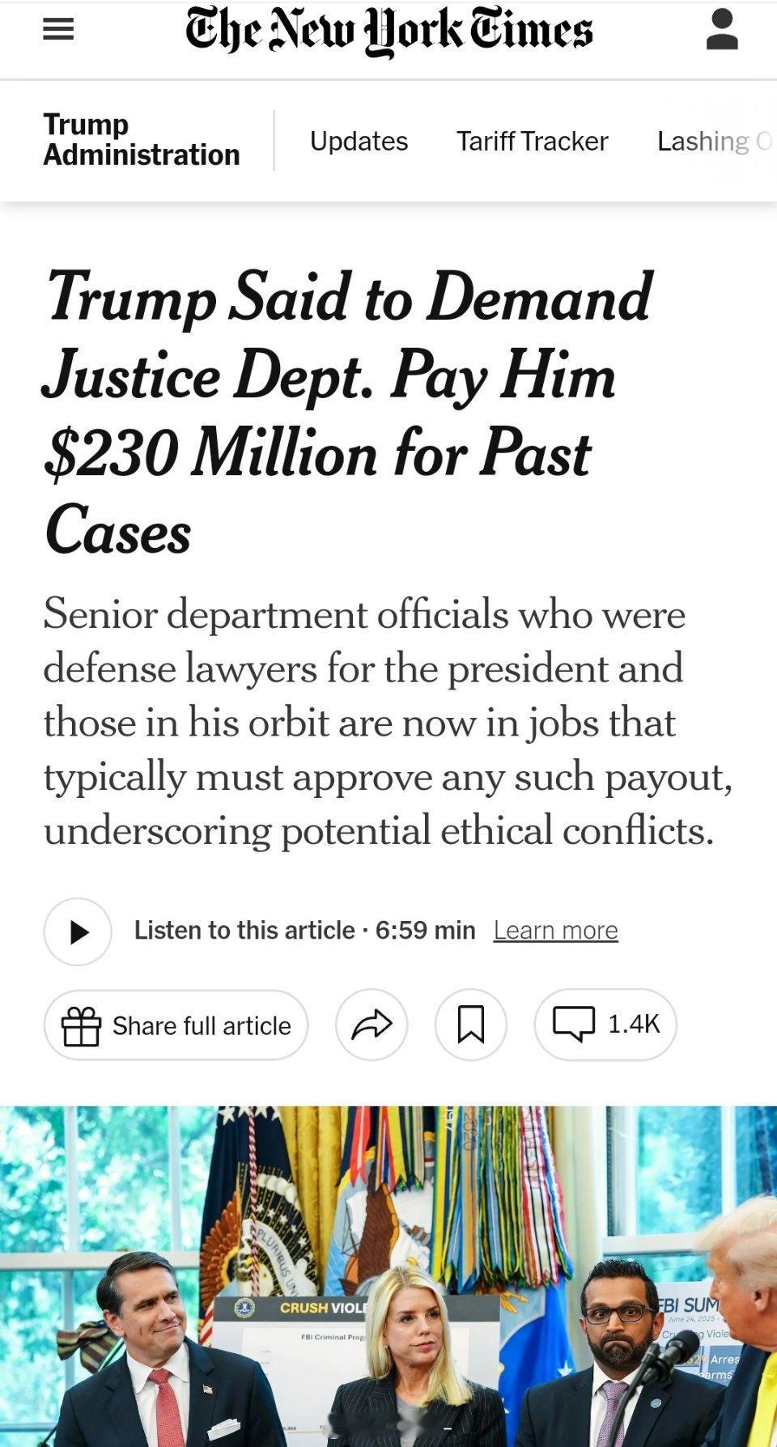Image resolution: width=777 pixels, height=1447 pixels.
Task: Open the account profile icon
Action: pos(721,31)
